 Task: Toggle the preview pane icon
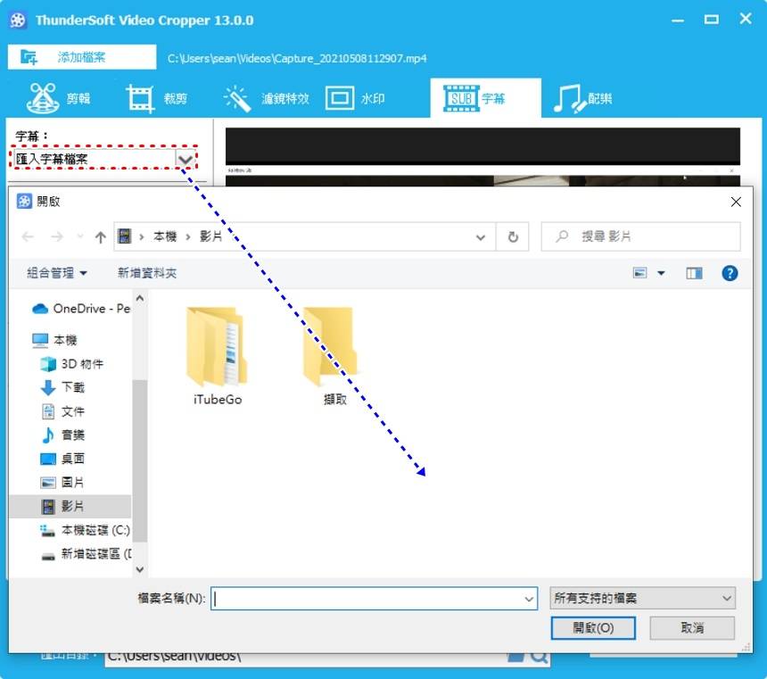click(x=694, y=273)
